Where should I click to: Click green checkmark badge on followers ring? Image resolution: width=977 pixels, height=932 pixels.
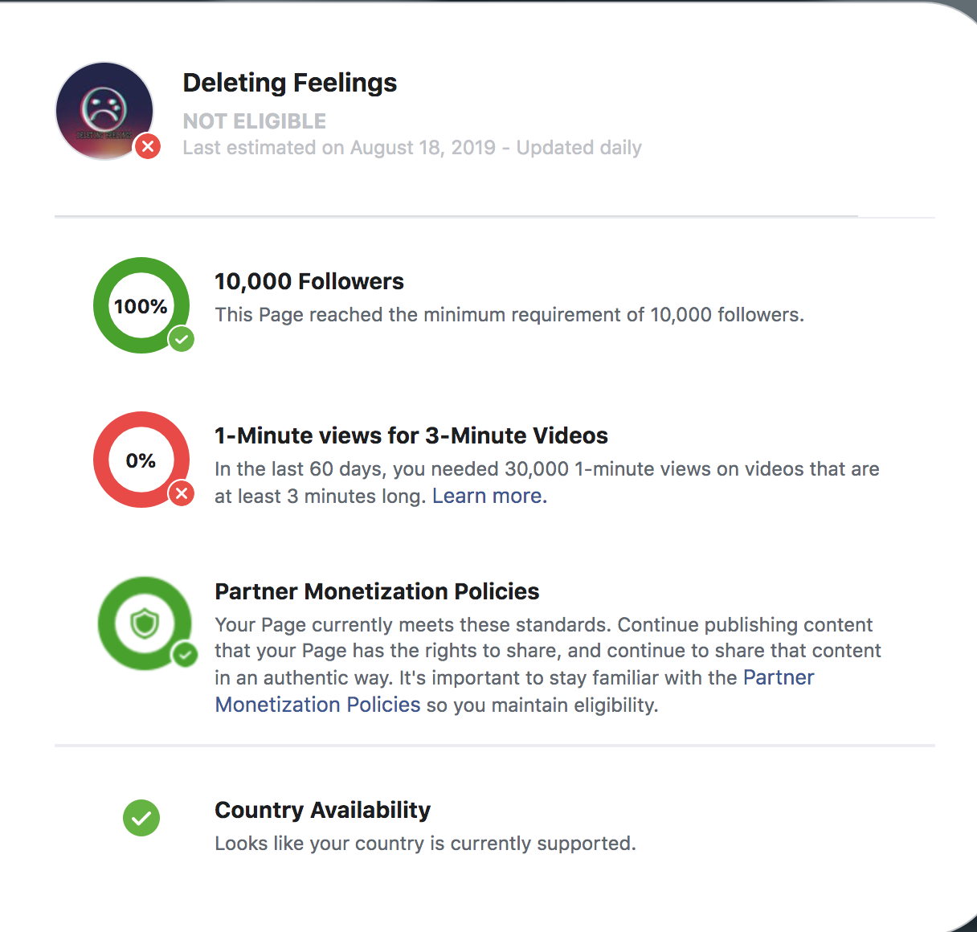pos(182,339)
